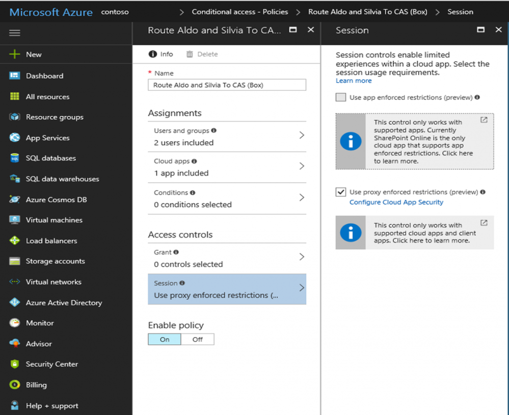Select Dashboard in the left menu
Image resolution: width=509 pixels, height=415 pixels.
coord(45,76)
